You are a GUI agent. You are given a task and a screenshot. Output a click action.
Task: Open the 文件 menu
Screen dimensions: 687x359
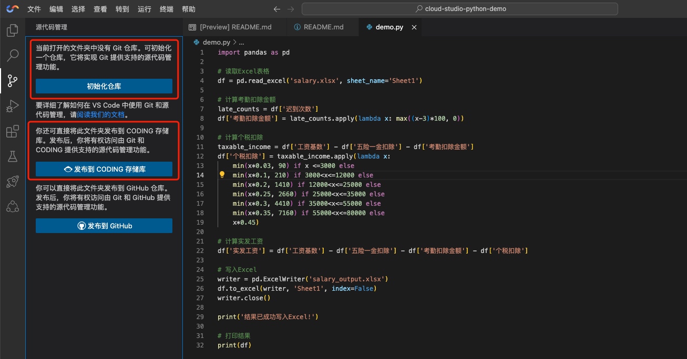pos(34,9)
